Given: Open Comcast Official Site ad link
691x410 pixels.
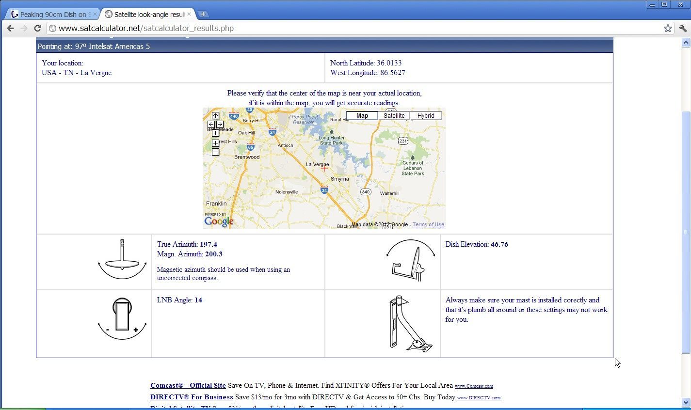Looking at the screenshot, I should pos(188,385).
